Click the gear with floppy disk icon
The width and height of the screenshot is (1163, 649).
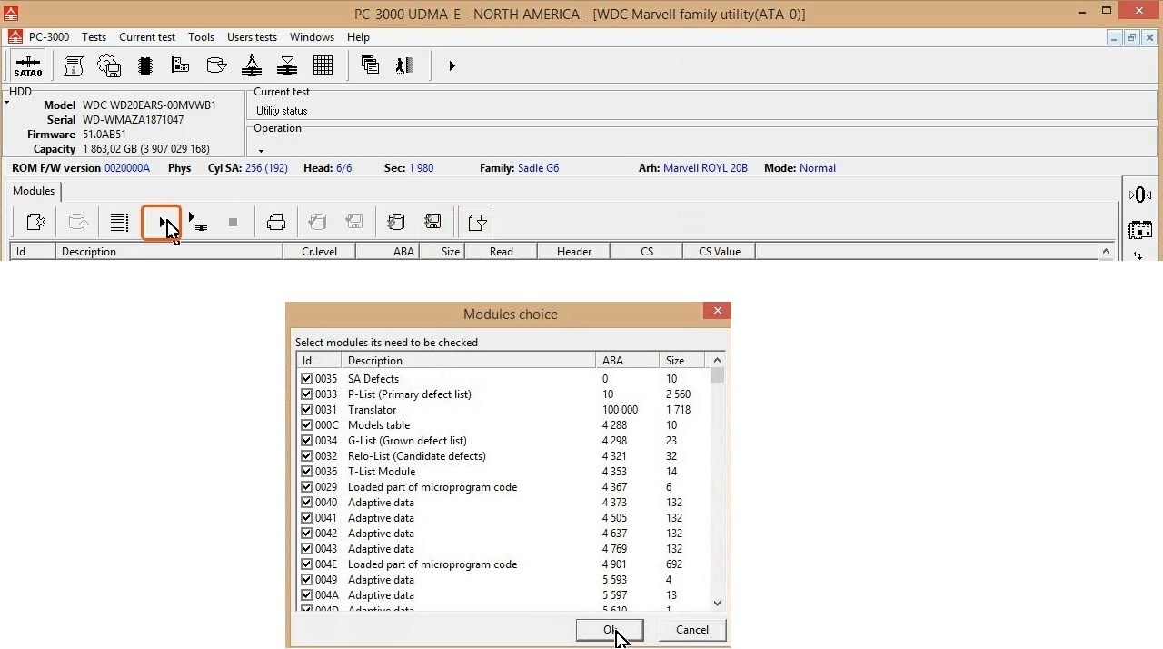pos(109,65)
